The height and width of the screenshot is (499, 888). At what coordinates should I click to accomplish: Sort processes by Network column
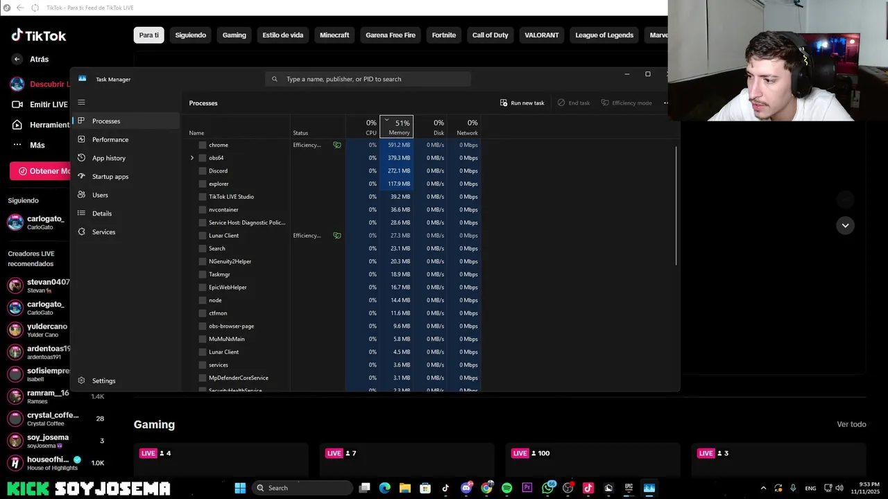pyautogui.click(x=464, y=127)
